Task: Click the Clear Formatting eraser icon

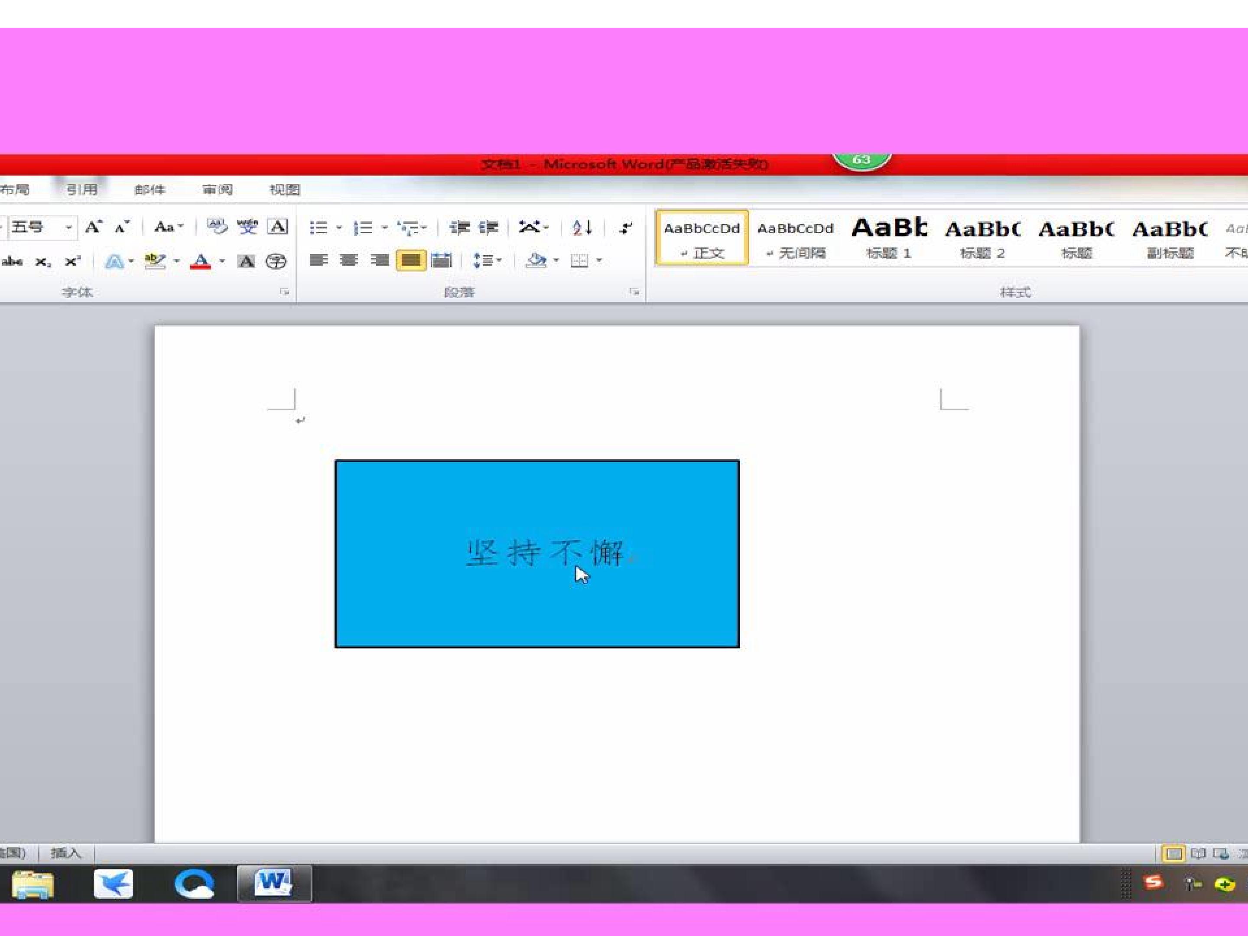Action: point(217,227)
